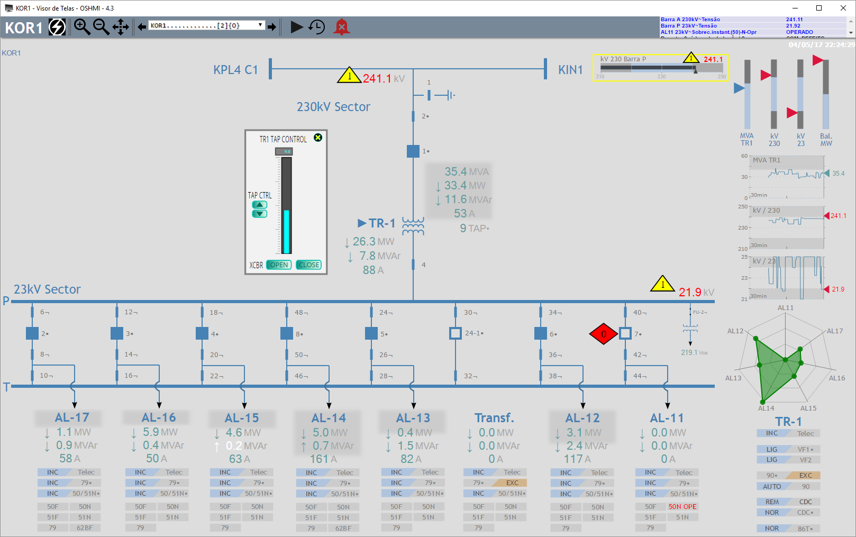856x537 pixels.
Task: Open event history via the clock icon
Action: click(317, 28)
